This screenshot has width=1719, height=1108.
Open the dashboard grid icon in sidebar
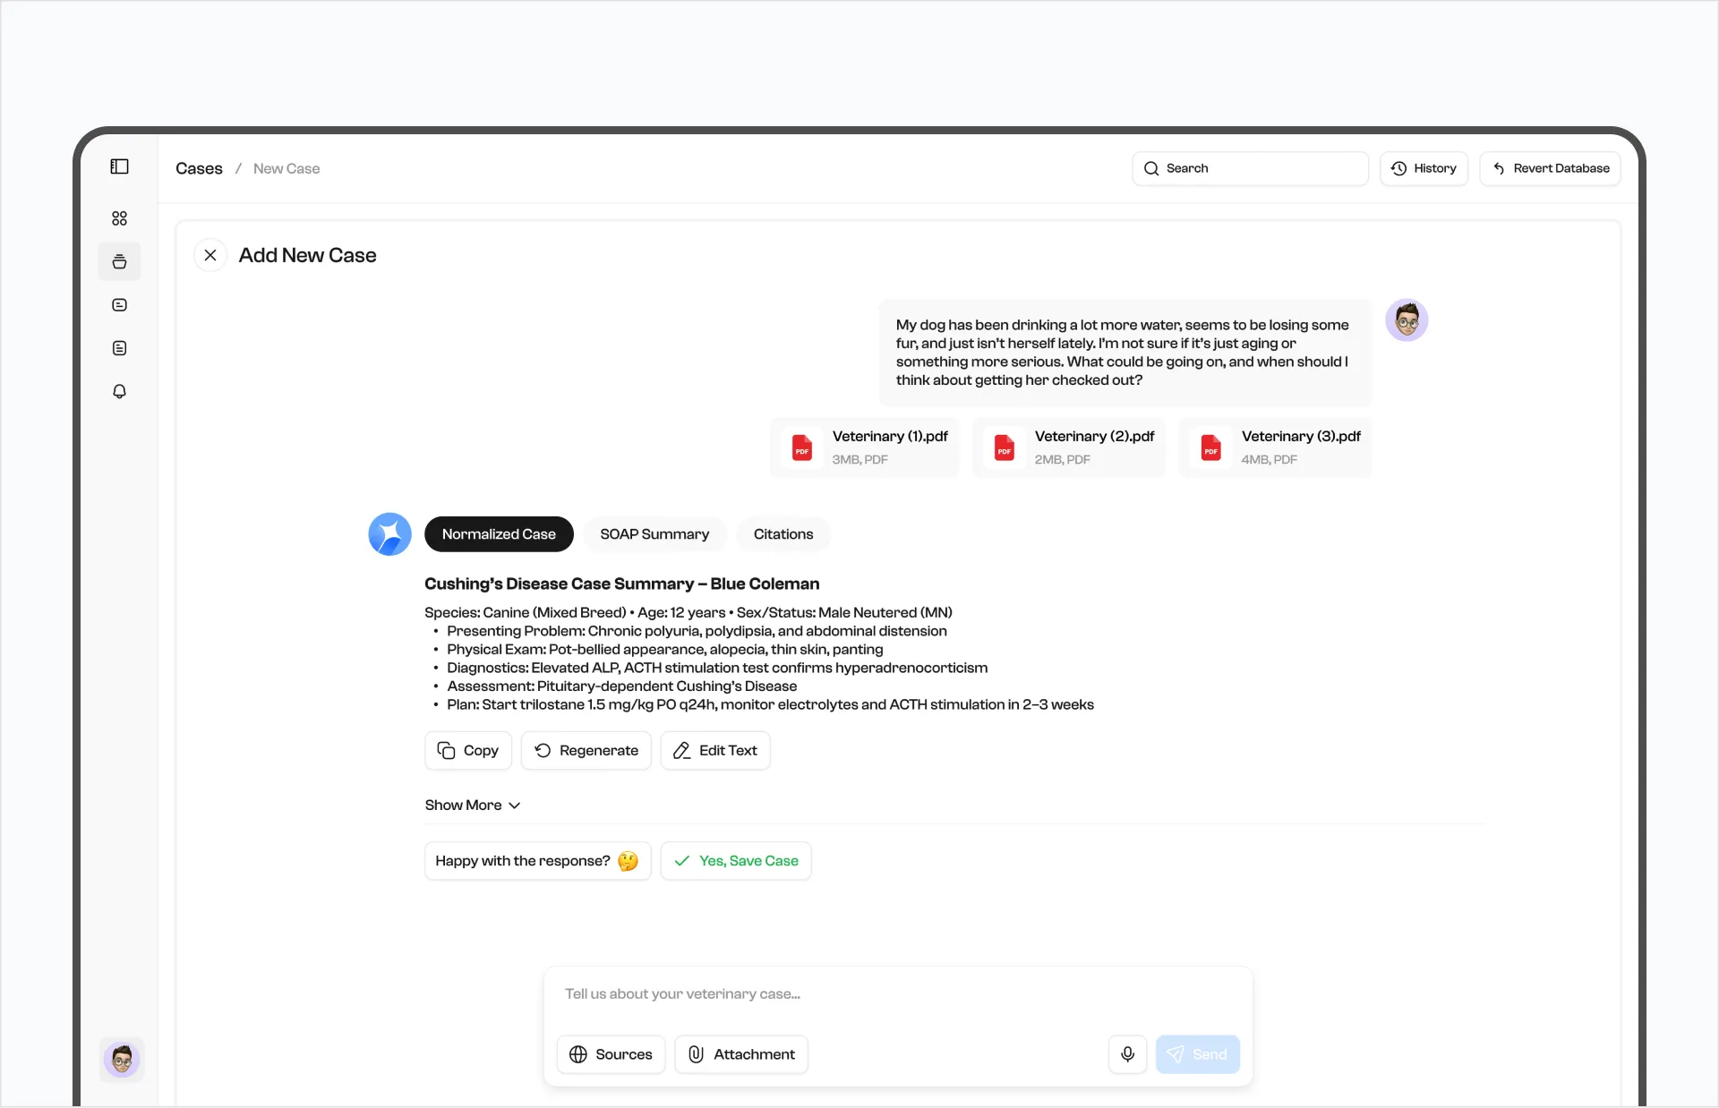tap(119, 218)
